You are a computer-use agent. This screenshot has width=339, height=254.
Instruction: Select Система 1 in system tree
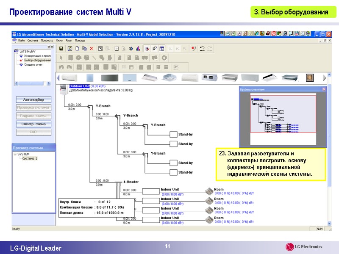[30, 158]
